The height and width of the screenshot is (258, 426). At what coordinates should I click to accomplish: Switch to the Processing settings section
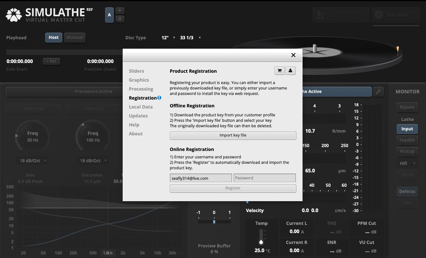tap(141, 89)
